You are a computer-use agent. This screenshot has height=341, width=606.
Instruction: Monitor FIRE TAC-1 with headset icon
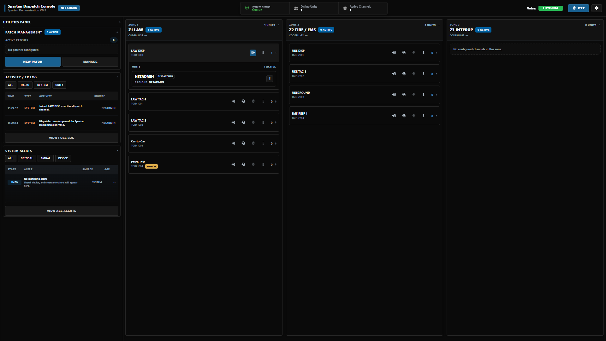click(404, 74)
